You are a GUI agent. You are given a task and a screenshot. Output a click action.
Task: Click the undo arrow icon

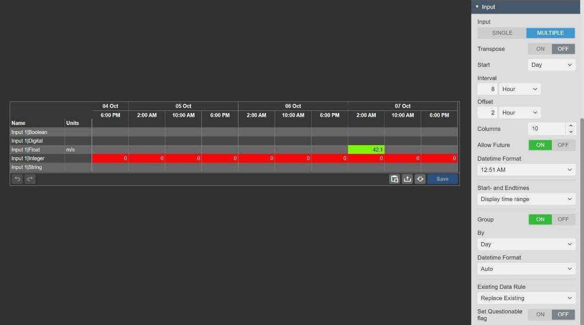(x=17, y=179)
